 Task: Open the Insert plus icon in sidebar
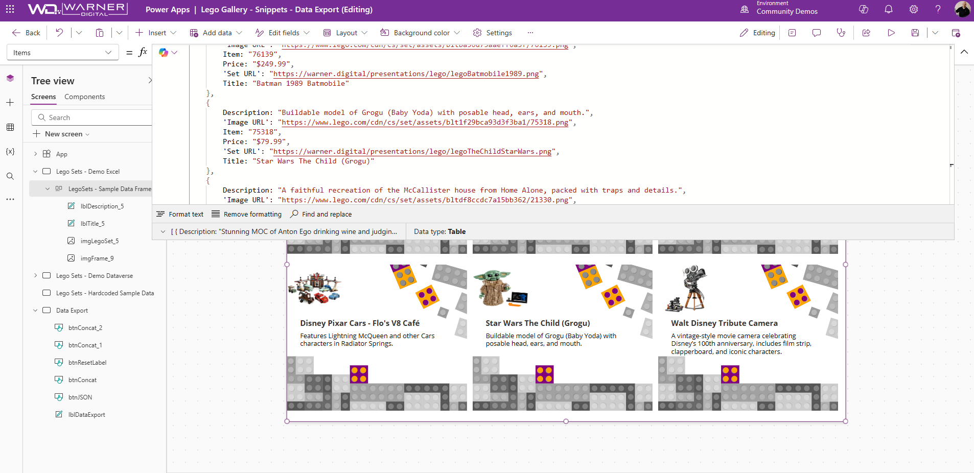(x=10, y=103)
